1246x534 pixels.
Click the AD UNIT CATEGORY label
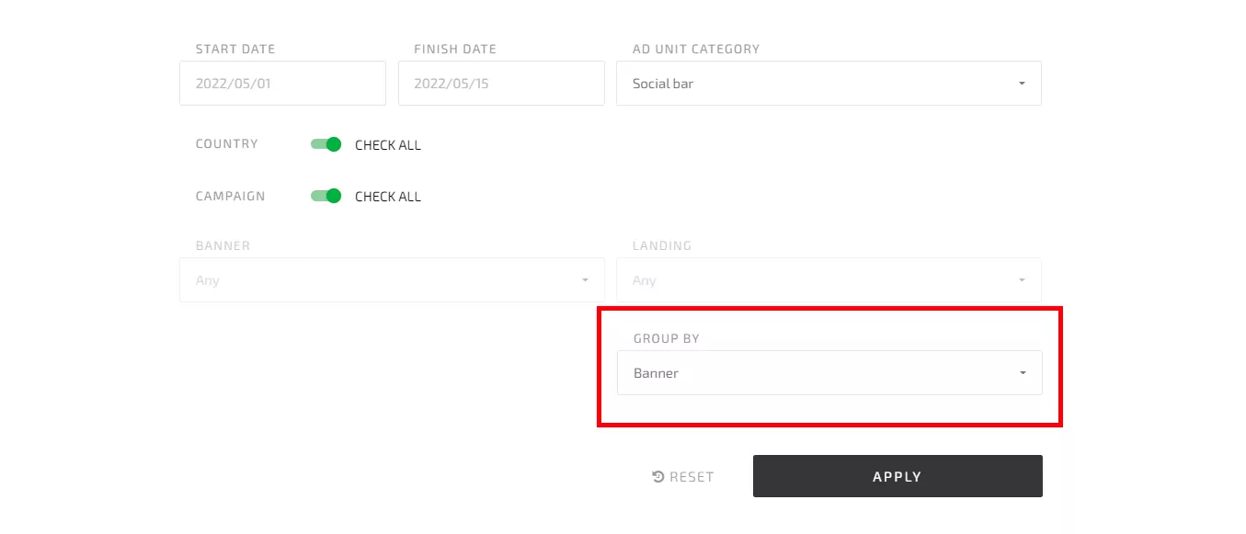(x=696, y=49)
